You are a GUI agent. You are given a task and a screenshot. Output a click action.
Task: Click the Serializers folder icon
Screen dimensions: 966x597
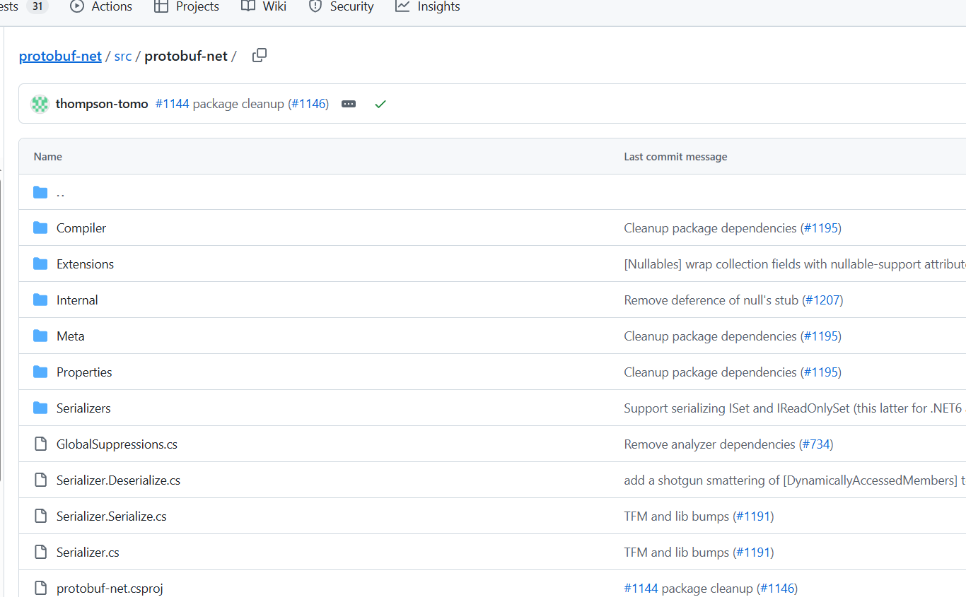[40, 408]
